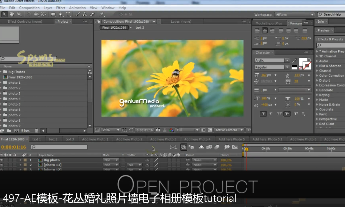Toggle the transparency grid in viewer
Image resolution: width=345 pixels, height=207 pixels.
click(x=210, y=130)
